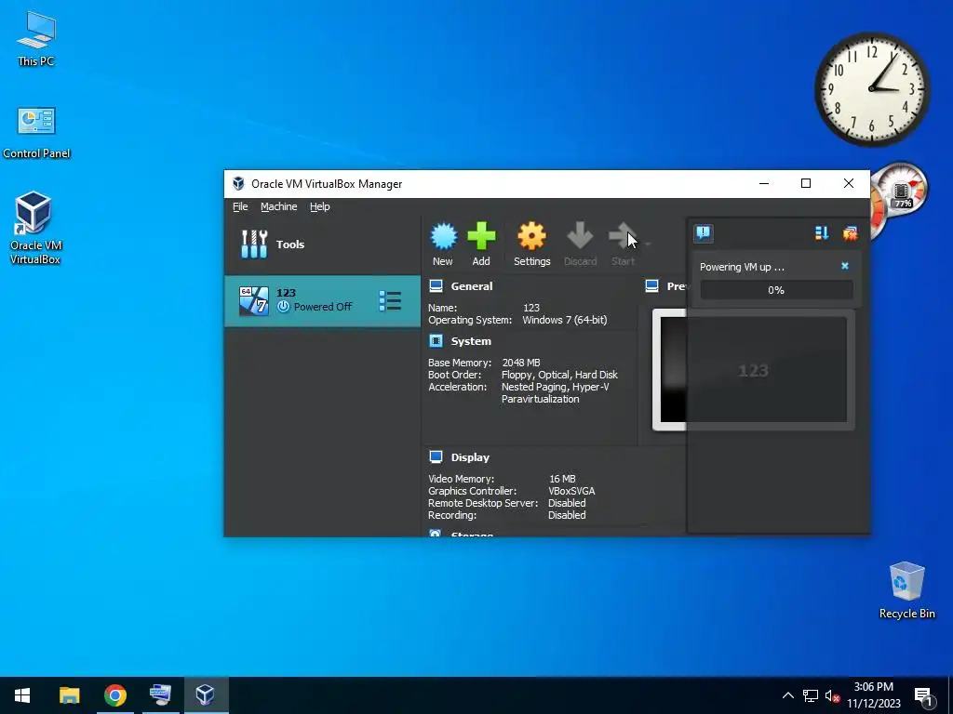Expand the system tray hidden icons chevron

[x=787, y=695]
